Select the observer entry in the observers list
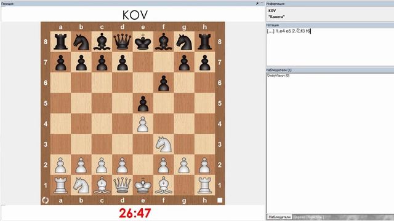The height and width of the screenshot is (221, 394). (x=278, y=76)
